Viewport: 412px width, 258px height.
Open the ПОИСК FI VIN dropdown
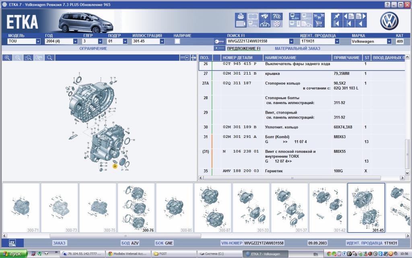(x=291, y=42)
